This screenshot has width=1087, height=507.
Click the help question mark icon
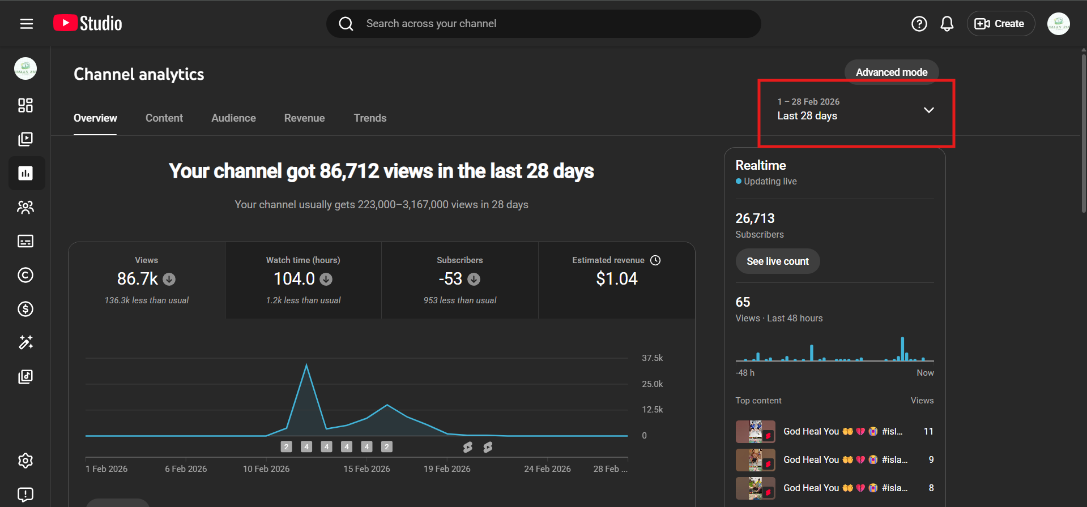click(919, 24)
